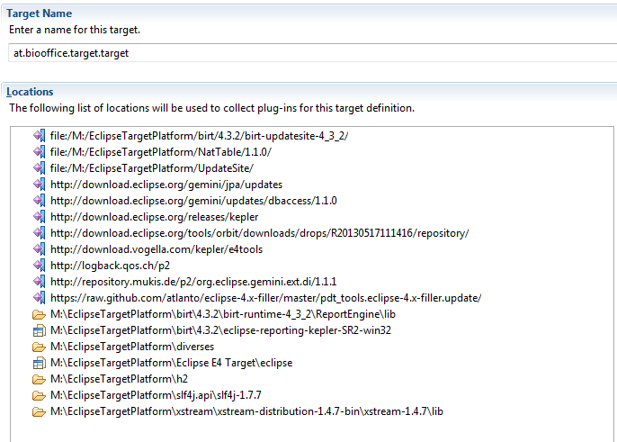
Task: Select the birt-runtime-4_3_2\ReportEngine\lib directory row
Action: [223, 314]
